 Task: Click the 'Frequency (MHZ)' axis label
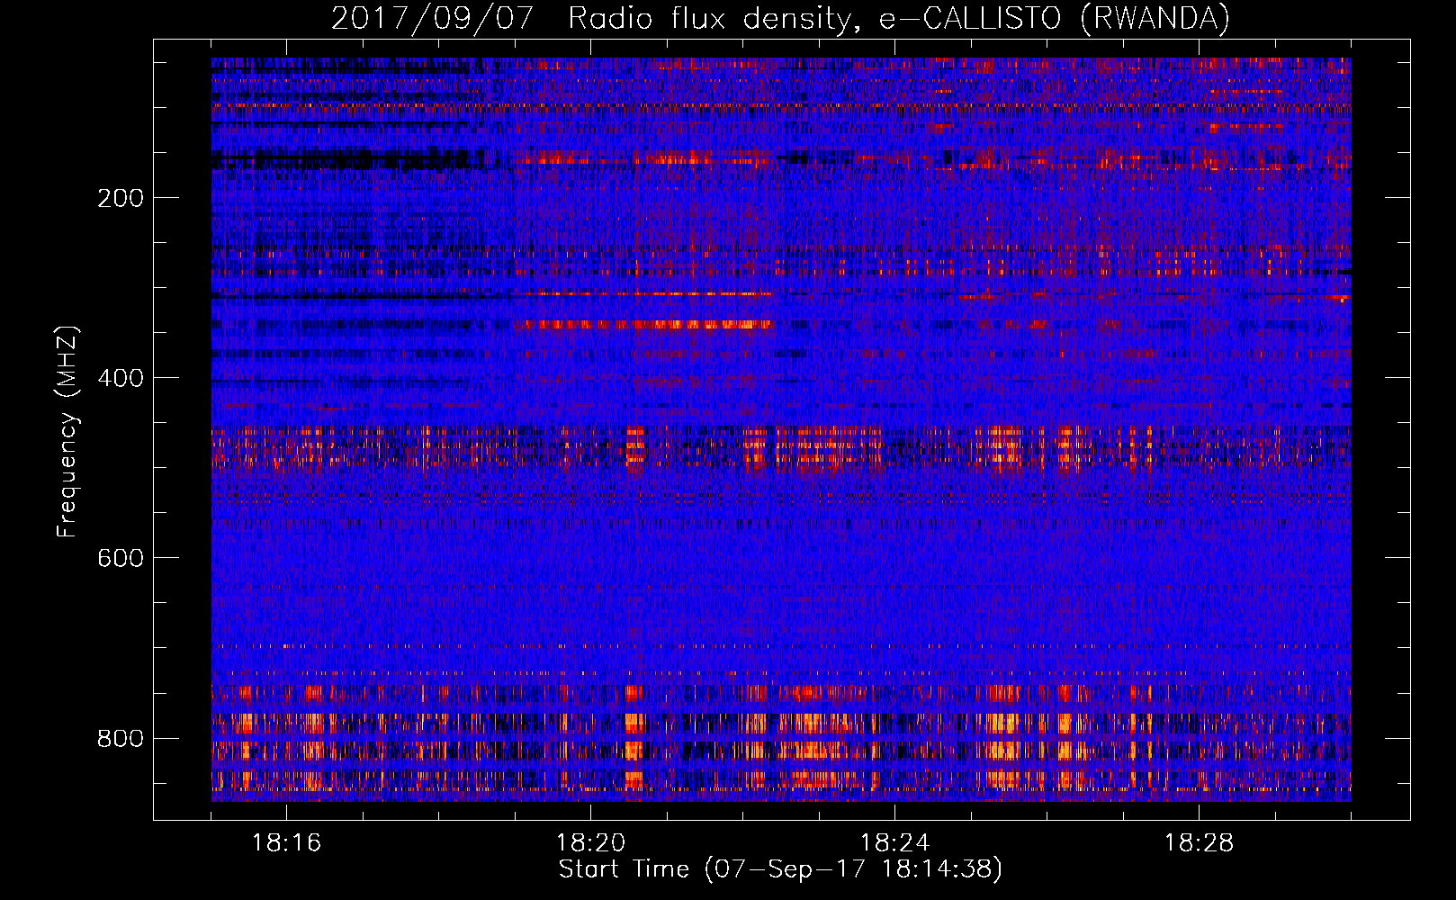(x=67, y=432)
